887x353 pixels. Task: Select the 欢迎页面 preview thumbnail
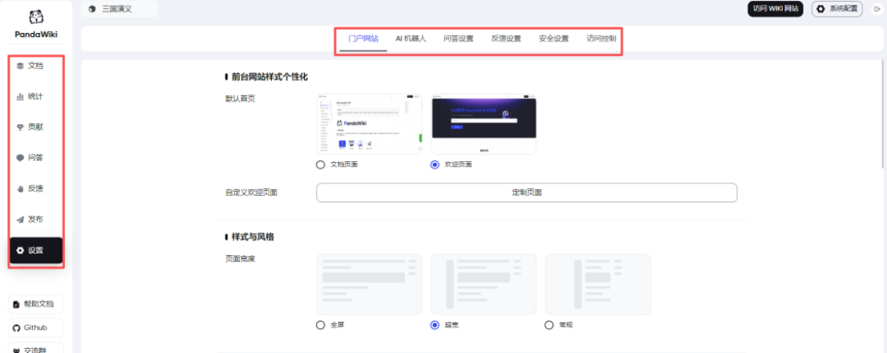coord(484,124)
